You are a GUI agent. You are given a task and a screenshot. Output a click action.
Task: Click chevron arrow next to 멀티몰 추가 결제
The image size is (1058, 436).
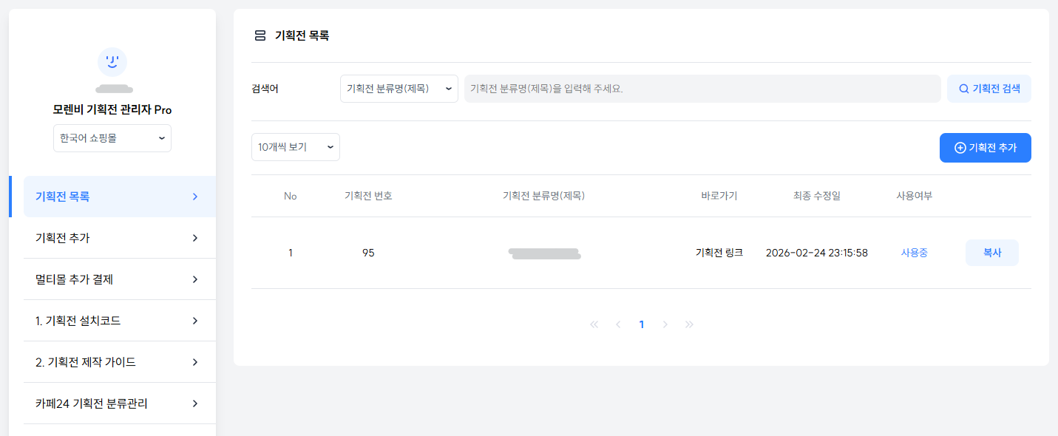point(195,279)
